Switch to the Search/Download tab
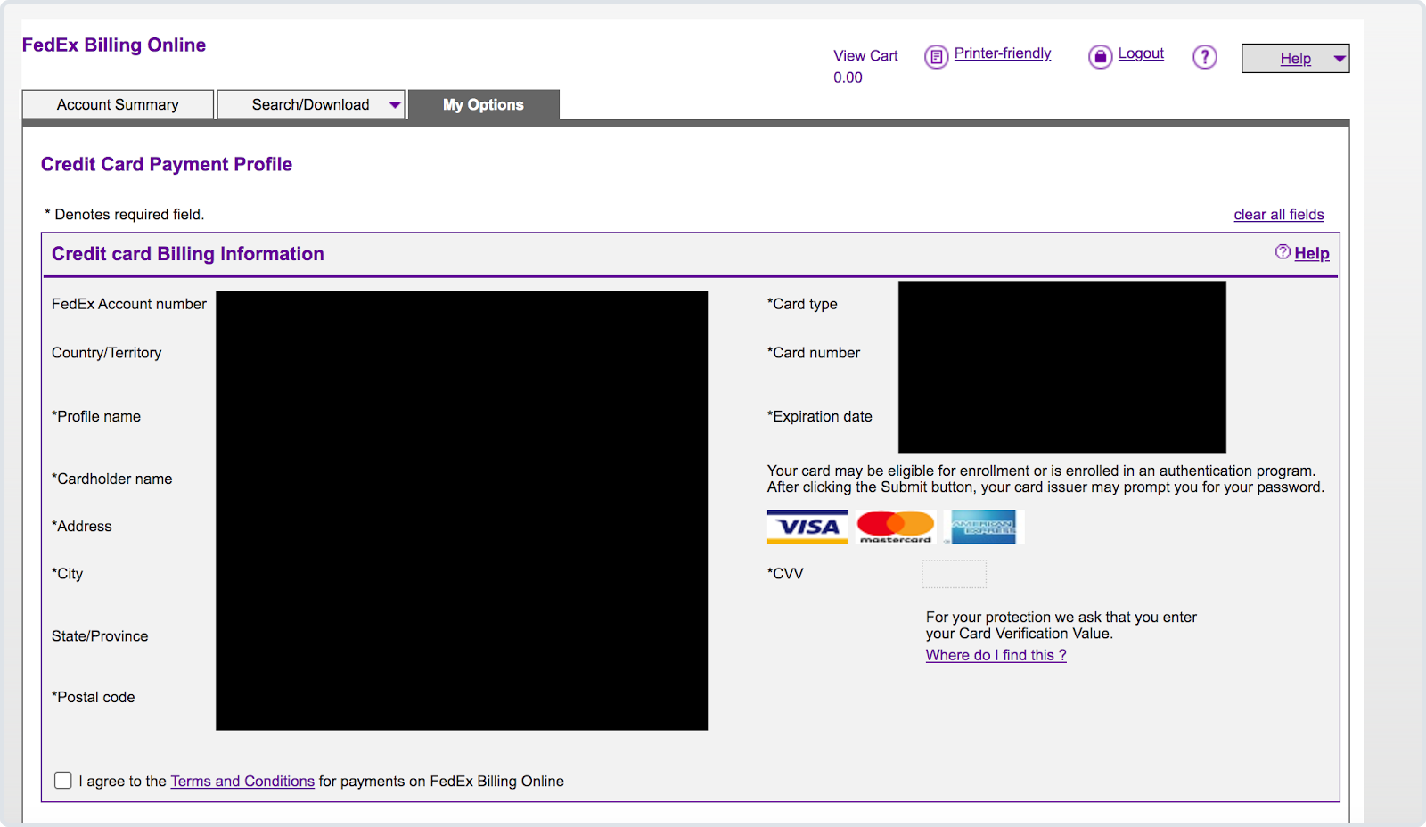1426x827 pixels. (311, 104)
